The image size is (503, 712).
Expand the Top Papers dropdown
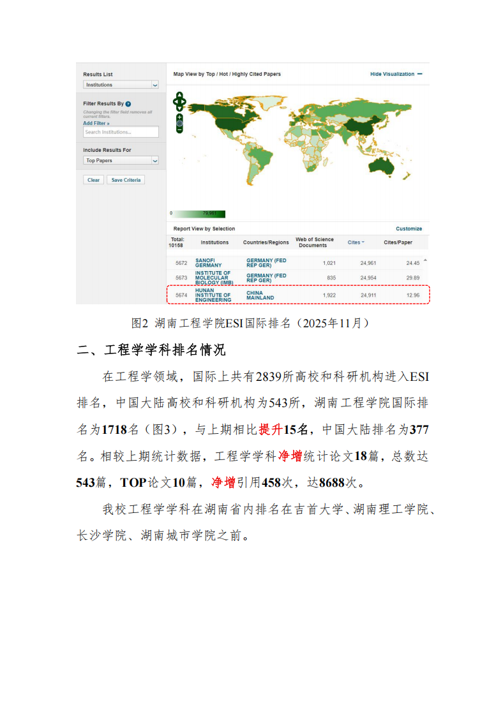click(x=121, y=161)
